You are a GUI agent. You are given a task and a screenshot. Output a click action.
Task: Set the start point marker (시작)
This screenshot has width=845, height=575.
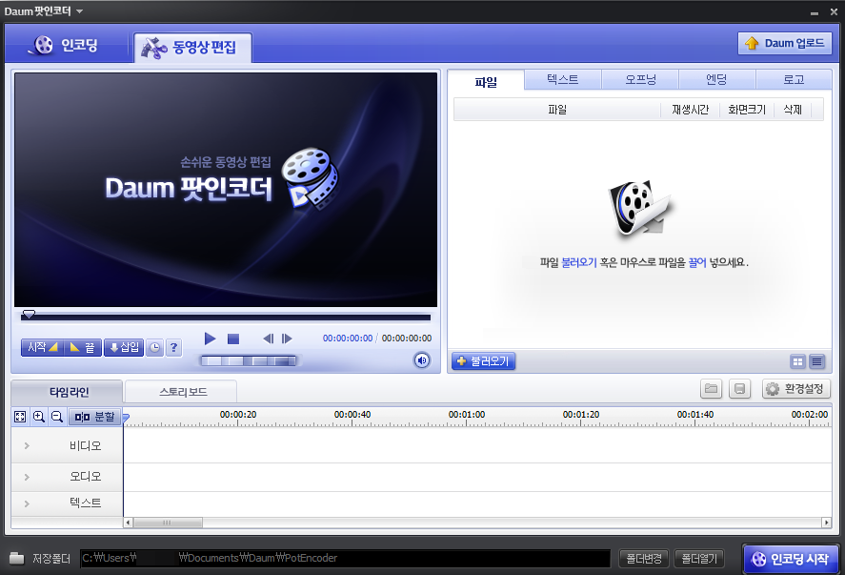(x=43, y=347)
